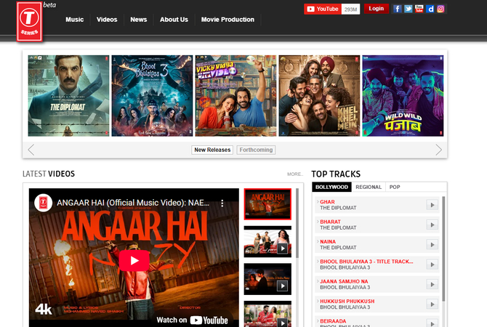Open Bhool Bhulaiyaa 3 - Title Track link

(366, 262)
